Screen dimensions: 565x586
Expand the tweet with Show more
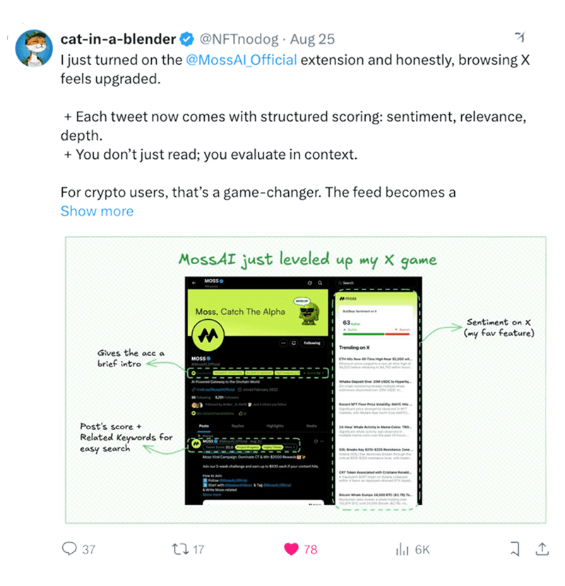(x=97, y=211)
